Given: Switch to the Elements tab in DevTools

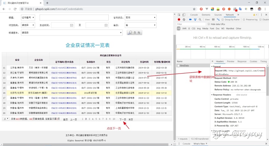Looking at the screenshot, I should click(x=206, y=15).
